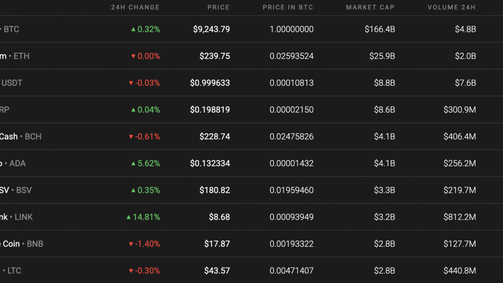
Task: Open the USDT coin row label
Action: click(11, 83)
